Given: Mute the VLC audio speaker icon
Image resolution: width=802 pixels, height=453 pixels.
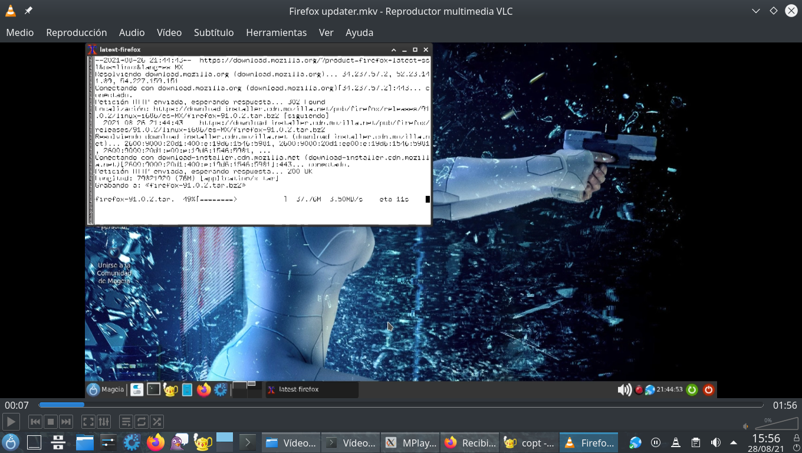Looking at the screenshot, I should [x=746, y=426].
